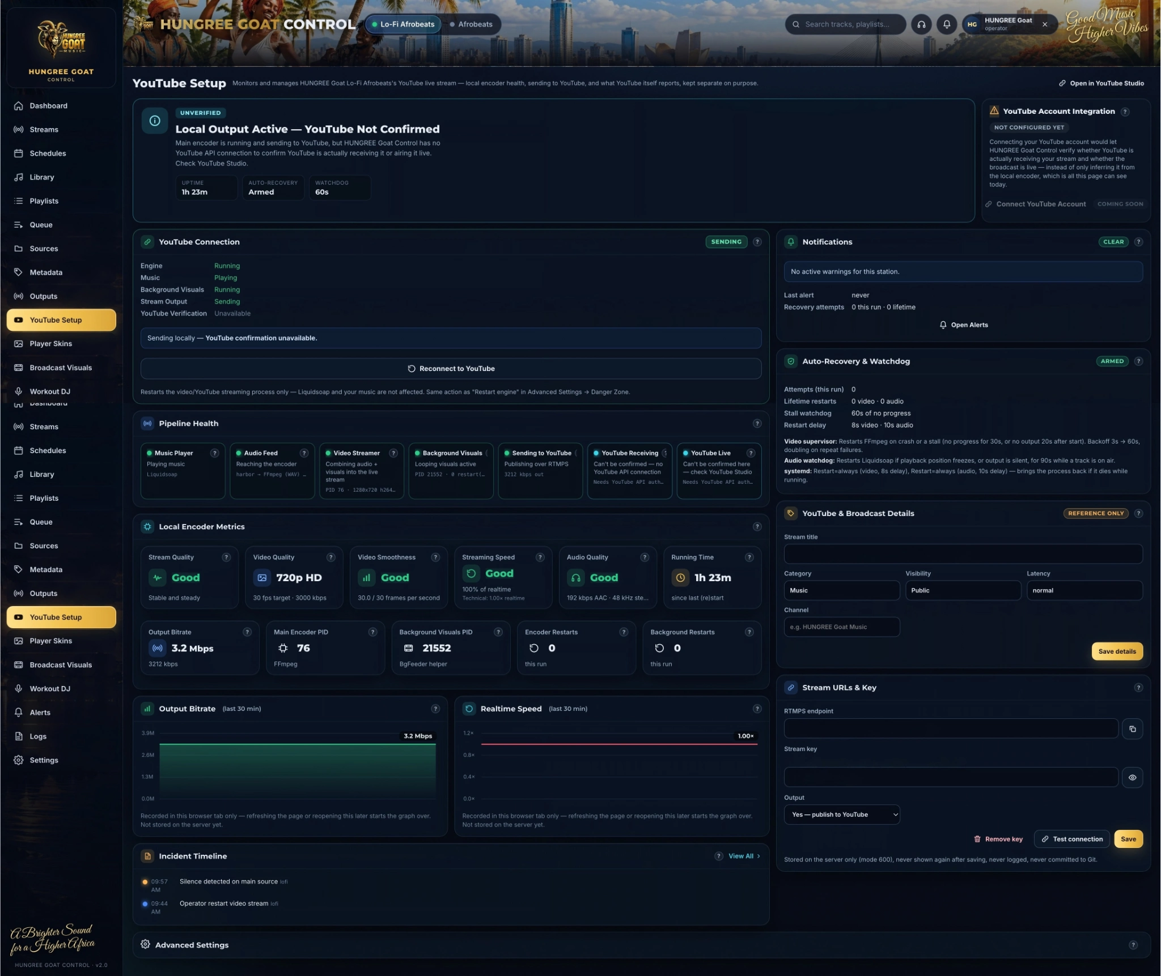
Task: Select the Video Streamer pipeline card
Action: (x=362, y=471)
